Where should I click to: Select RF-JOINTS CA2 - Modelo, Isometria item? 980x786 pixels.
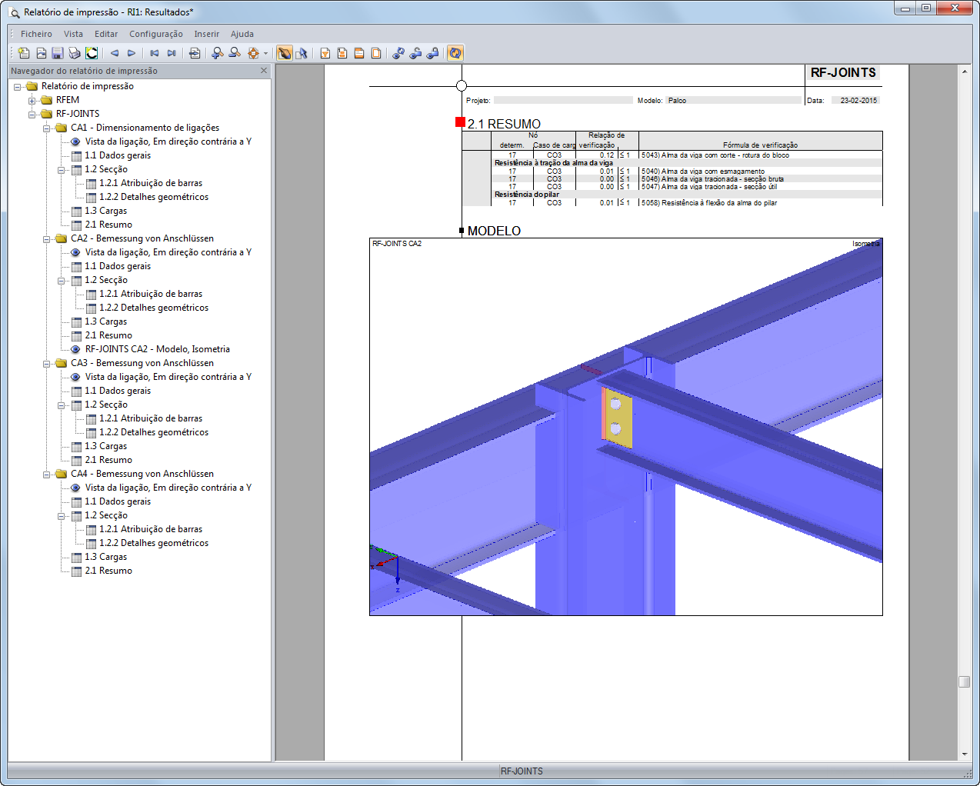[157, 349]
